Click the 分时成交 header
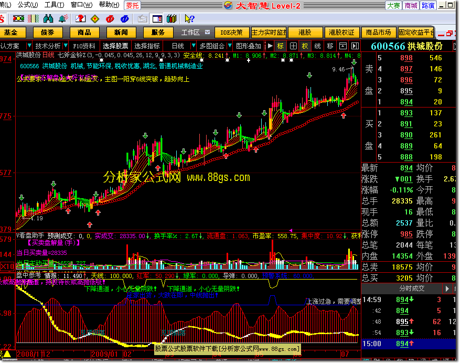This screenshot has width=461, height=364. pos(412,288)
